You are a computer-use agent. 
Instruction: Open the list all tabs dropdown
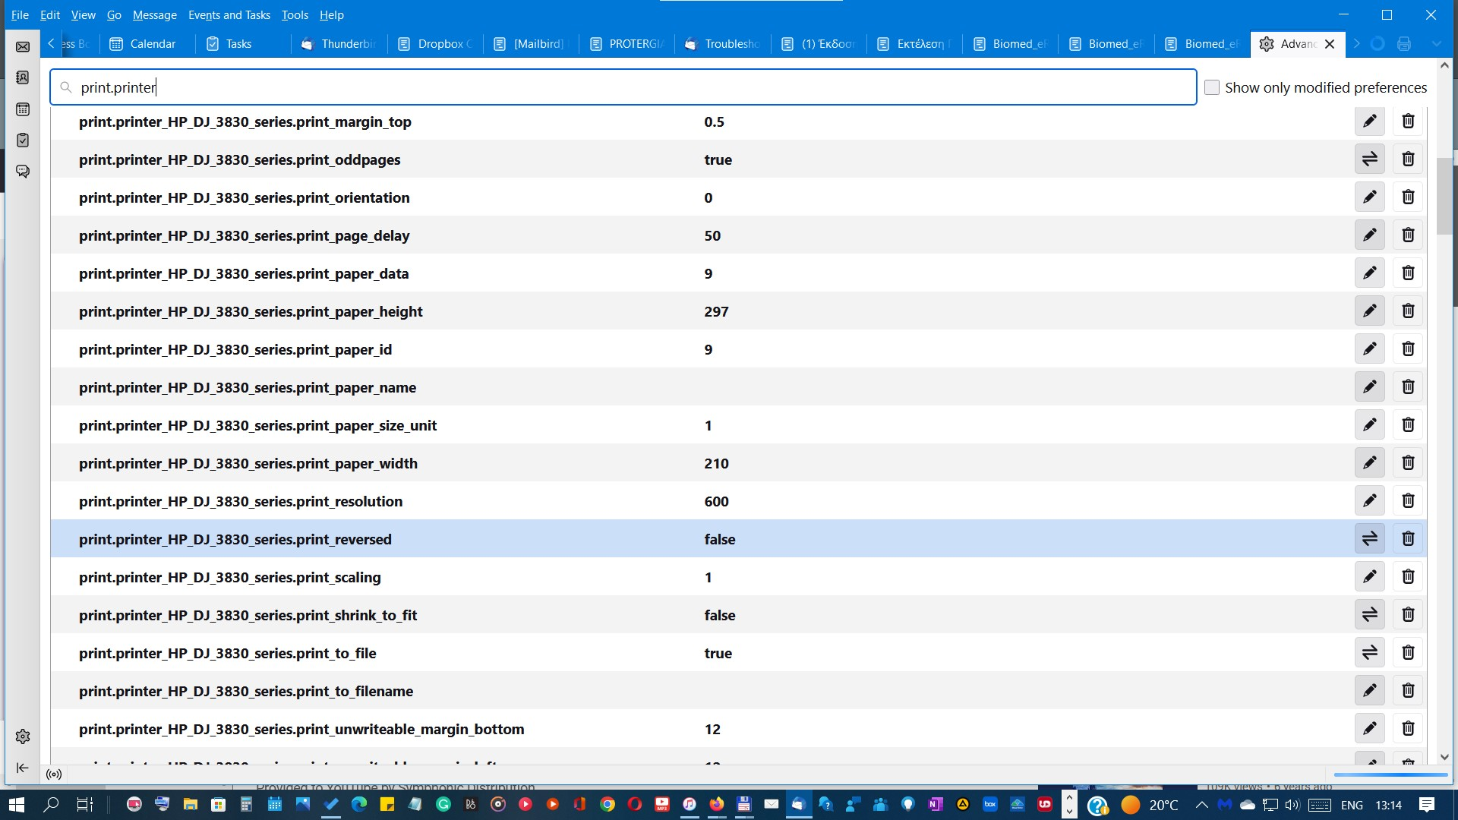[x=1436, y=44]
